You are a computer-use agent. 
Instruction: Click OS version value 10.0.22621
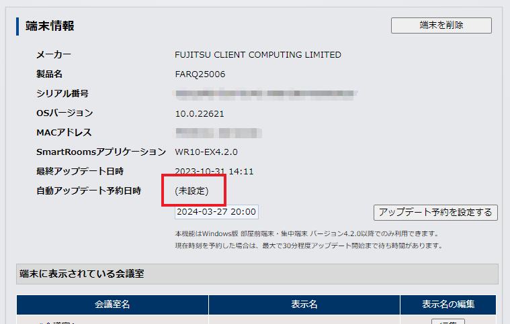[x=201, y=113]
